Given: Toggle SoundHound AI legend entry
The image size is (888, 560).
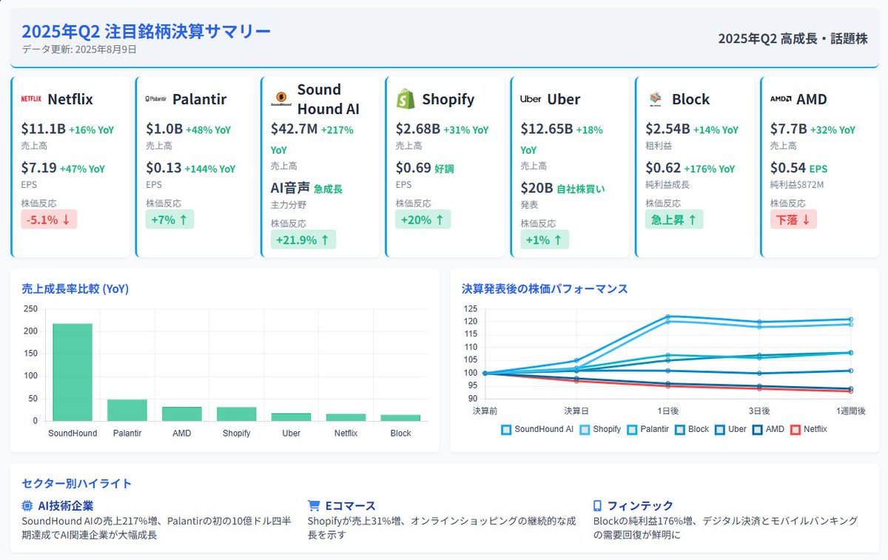Looking at the screenshot, I should coord(537,429).
